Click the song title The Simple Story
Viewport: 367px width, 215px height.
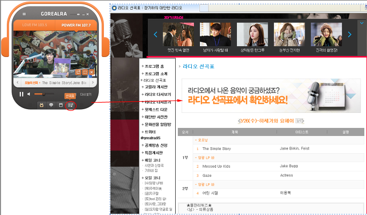pos(217,149)
